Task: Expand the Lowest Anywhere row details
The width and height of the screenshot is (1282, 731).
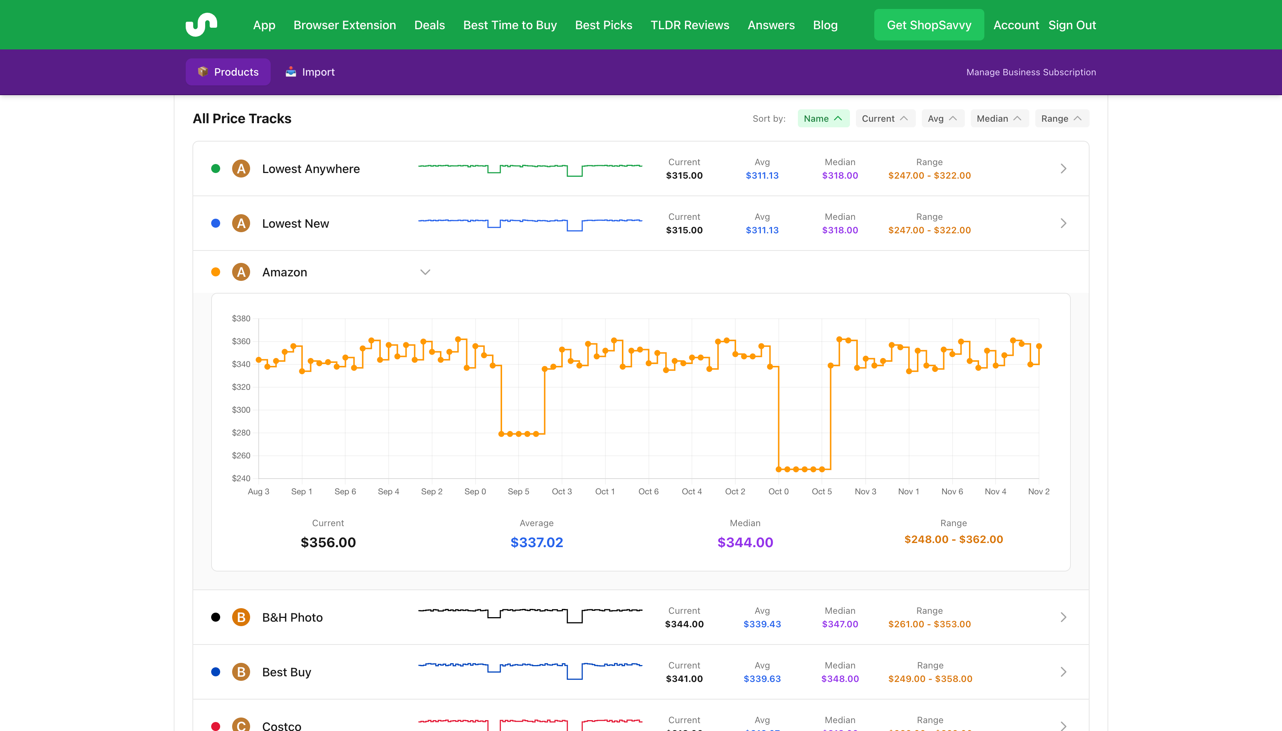Action: [1064, 168]
